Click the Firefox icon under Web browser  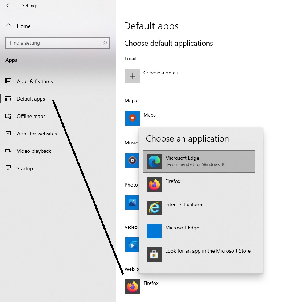coord(133,287)
